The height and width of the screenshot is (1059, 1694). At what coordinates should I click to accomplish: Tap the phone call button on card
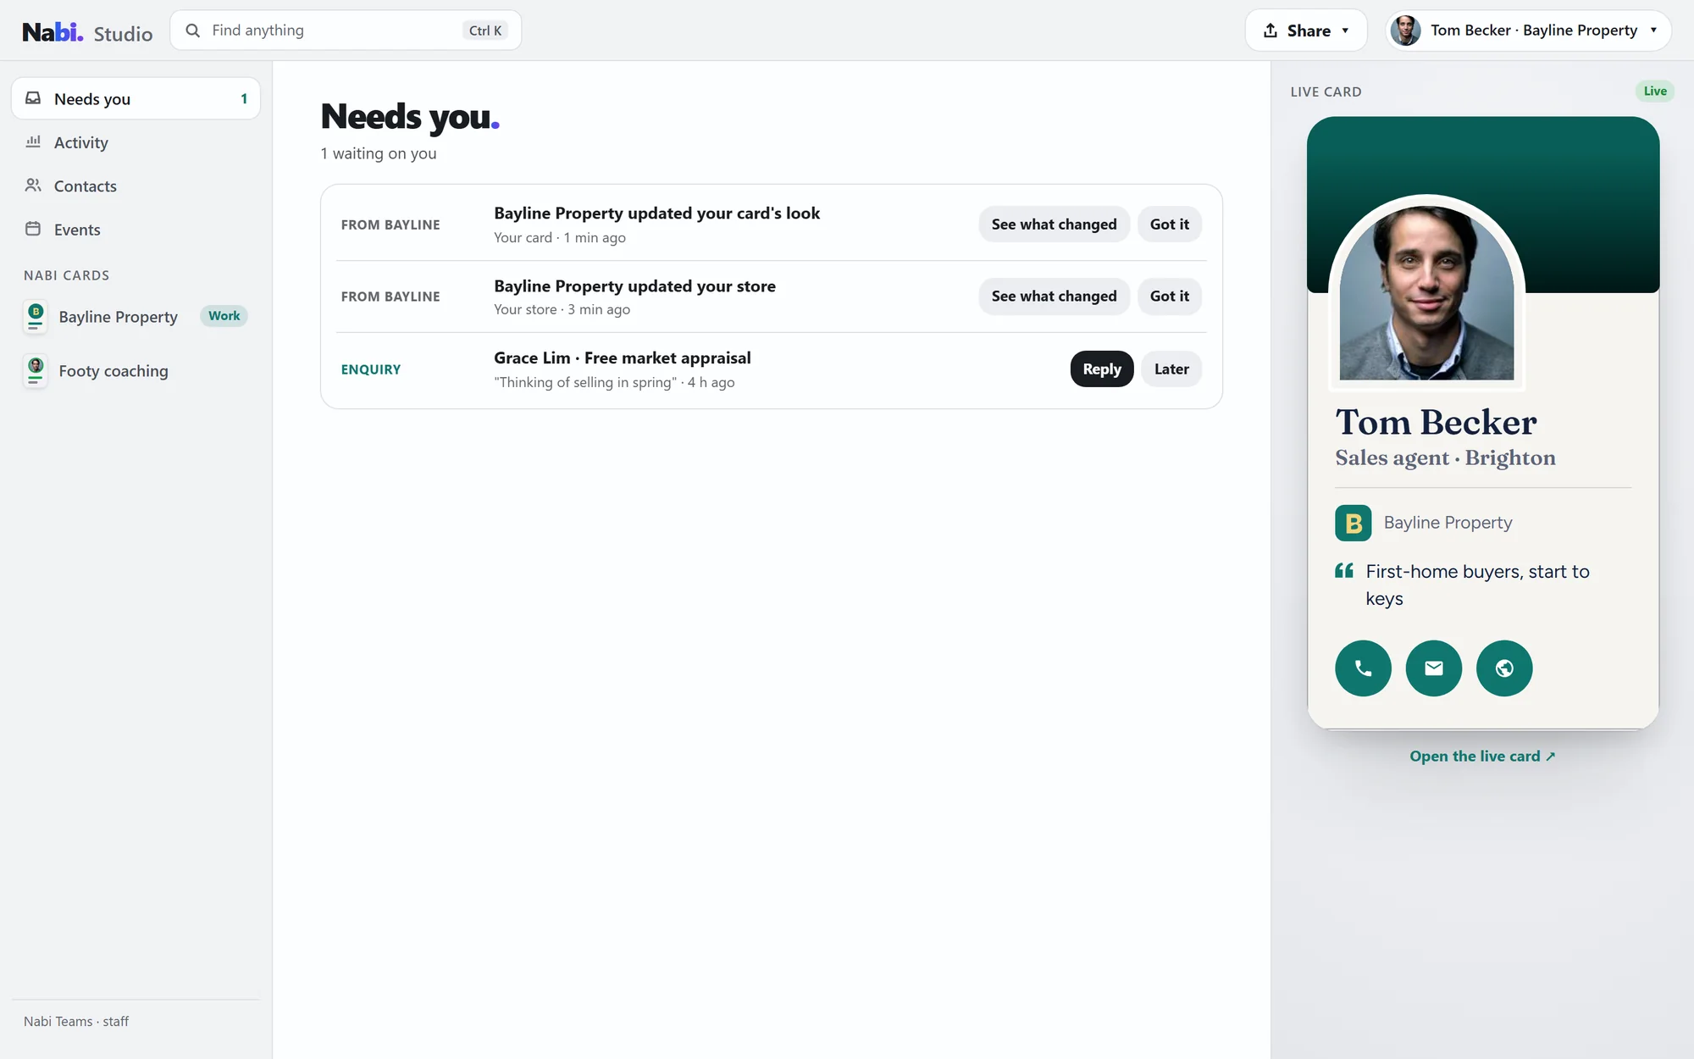(1363, 668)
